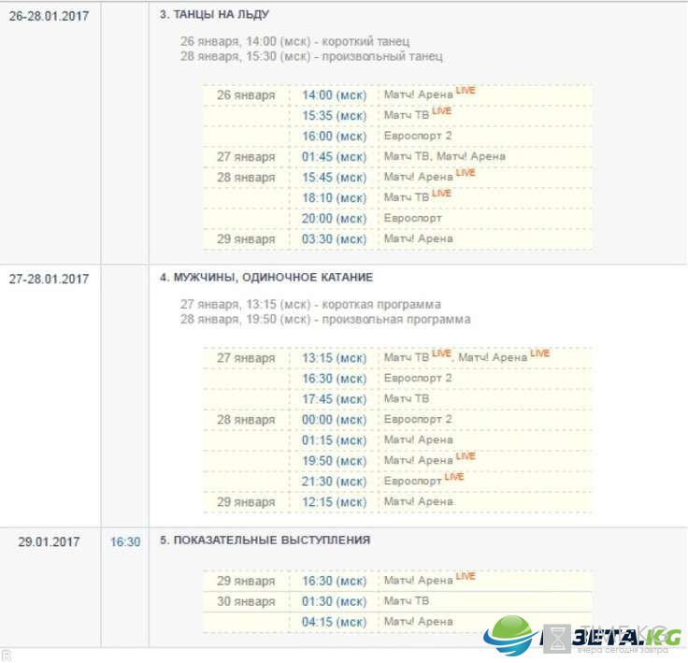Click LIVE badge on 16:30 Матч! Арена row
Screen dimensions: 688x663
click(x=466, y=576)
